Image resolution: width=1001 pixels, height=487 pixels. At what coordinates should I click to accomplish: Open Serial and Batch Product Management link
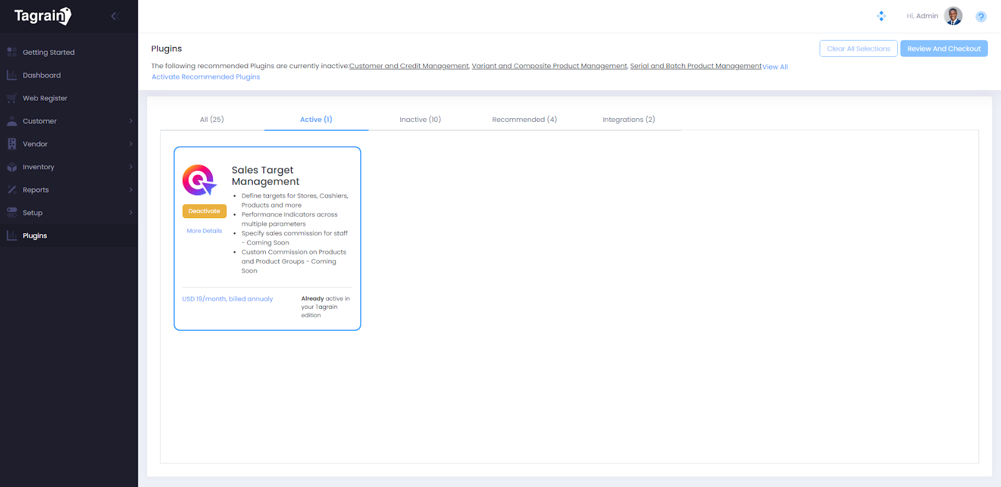click(x=696, y=66)
